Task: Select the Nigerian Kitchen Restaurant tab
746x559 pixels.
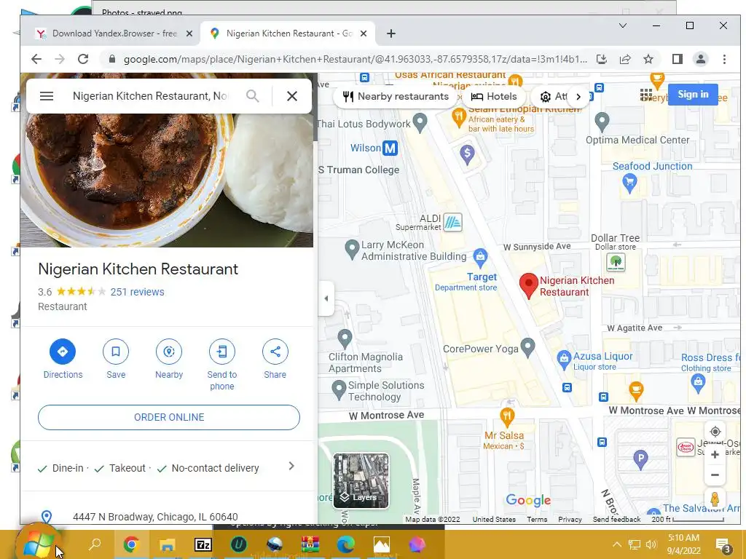Action: (288, 33)
